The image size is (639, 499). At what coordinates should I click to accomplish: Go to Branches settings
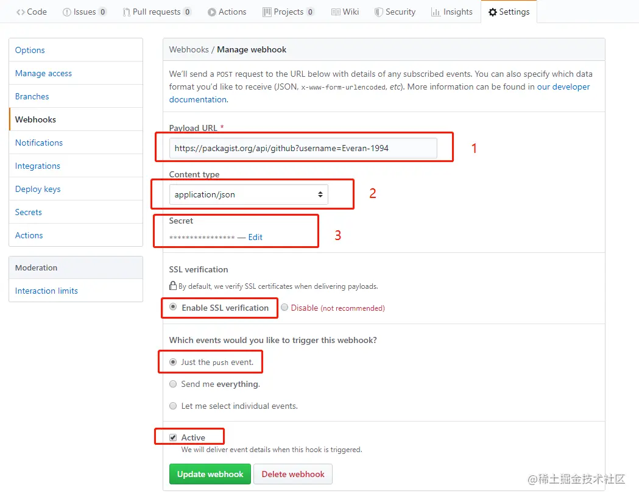pos(76,97)
